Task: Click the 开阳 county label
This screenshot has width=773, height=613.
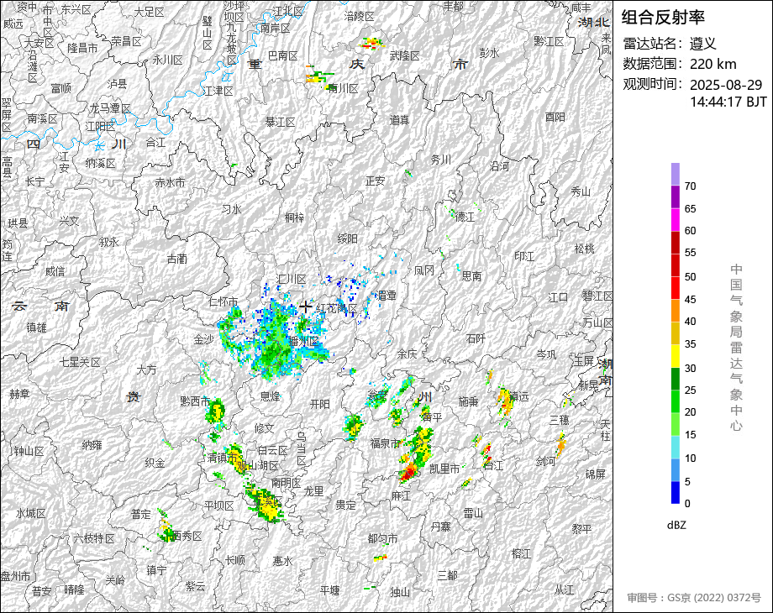Action: point(320,404)
